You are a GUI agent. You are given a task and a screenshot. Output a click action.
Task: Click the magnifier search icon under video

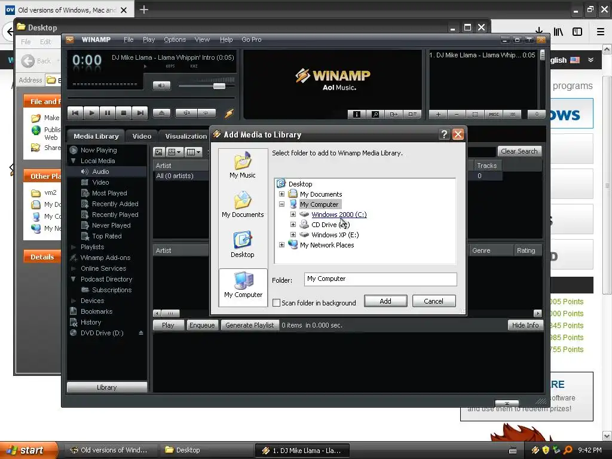(375, 114)
